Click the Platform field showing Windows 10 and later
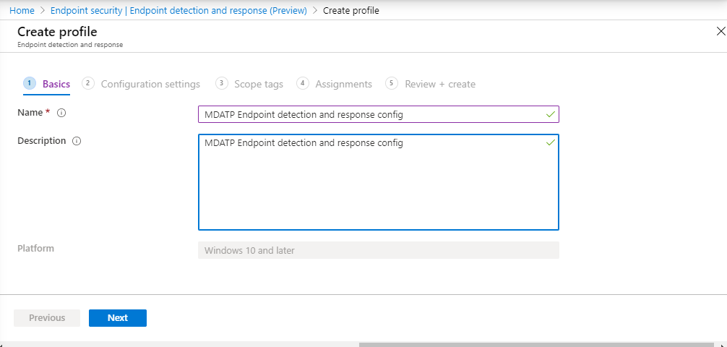 (x=379, y=251)
